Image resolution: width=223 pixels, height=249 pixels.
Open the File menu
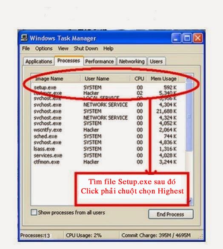click(x=26, y=48)
